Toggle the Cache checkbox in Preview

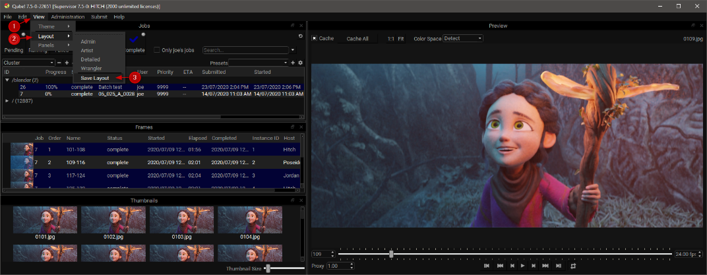[x=315, y=38]
